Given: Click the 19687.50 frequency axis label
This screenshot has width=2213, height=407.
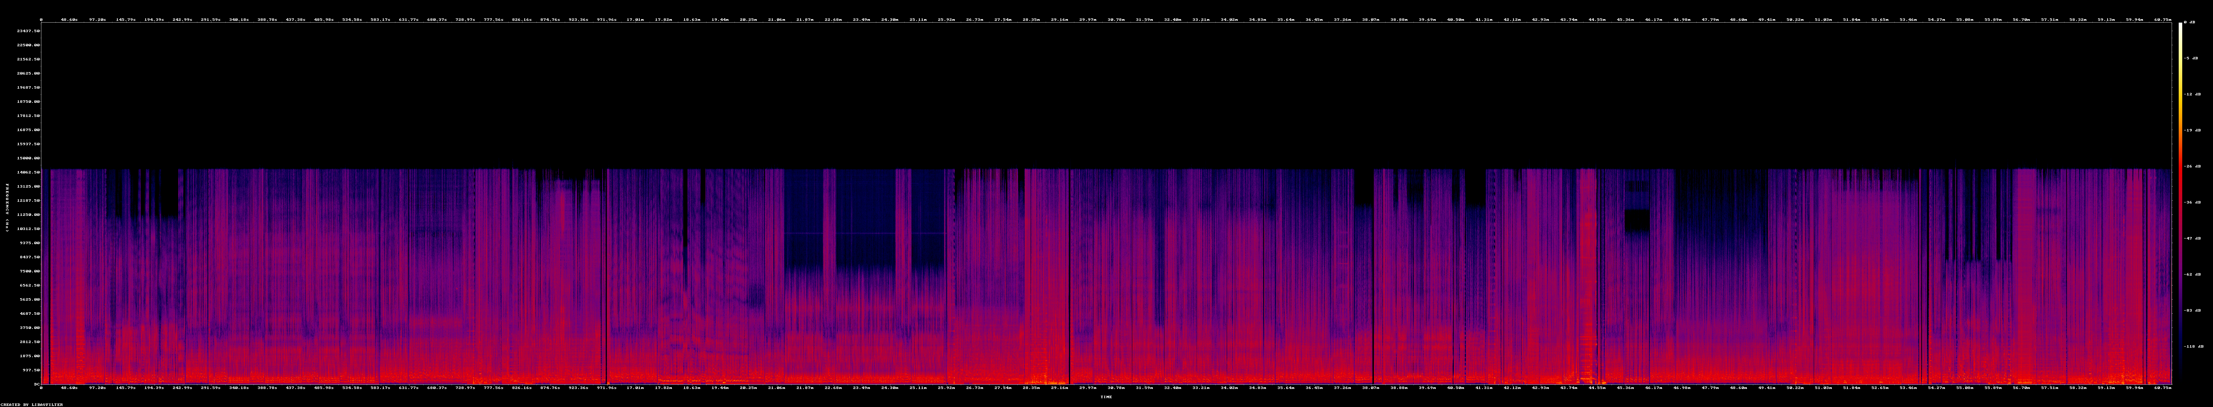Looking at the screenshot, I should [x=28, y=88].
